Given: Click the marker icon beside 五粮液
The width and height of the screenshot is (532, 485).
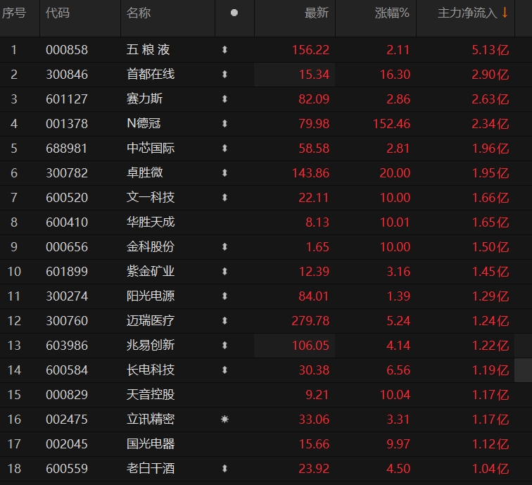Looking at the screenshot, I should (x=224, y=50).
